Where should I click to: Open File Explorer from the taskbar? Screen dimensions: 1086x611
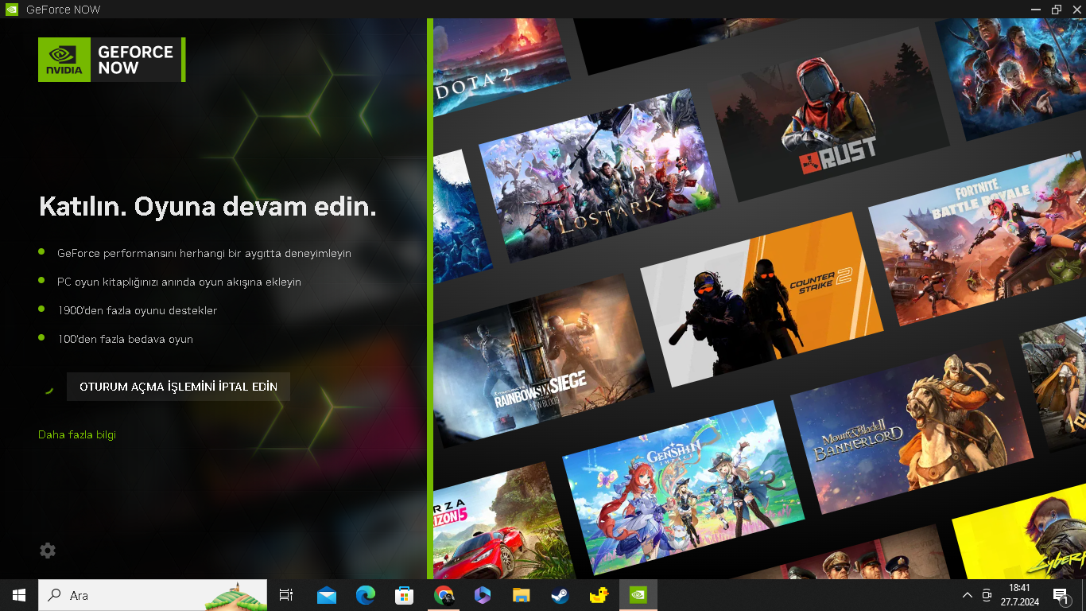(522, 595)
